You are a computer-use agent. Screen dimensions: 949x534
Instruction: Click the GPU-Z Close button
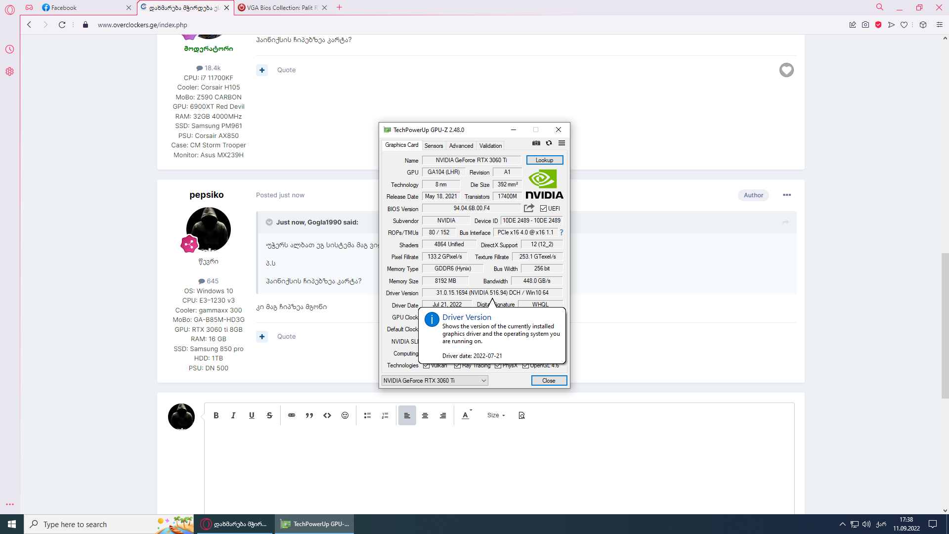[549, 380]
